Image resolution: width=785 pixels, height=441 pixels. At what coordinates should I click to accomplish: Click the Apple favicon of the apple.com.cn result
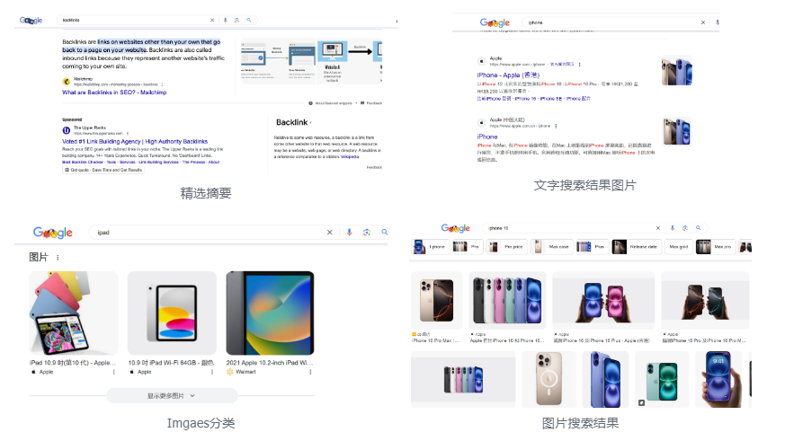482,122
